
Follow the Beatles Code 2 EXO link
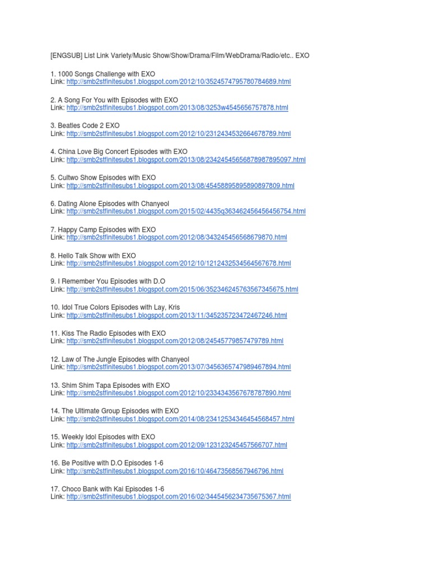click(179, 134)
